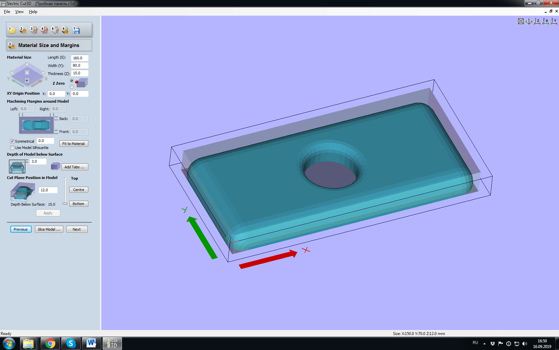Click the status bar model size text
This screenshot has width=559, height=350.
click(419, 334)
